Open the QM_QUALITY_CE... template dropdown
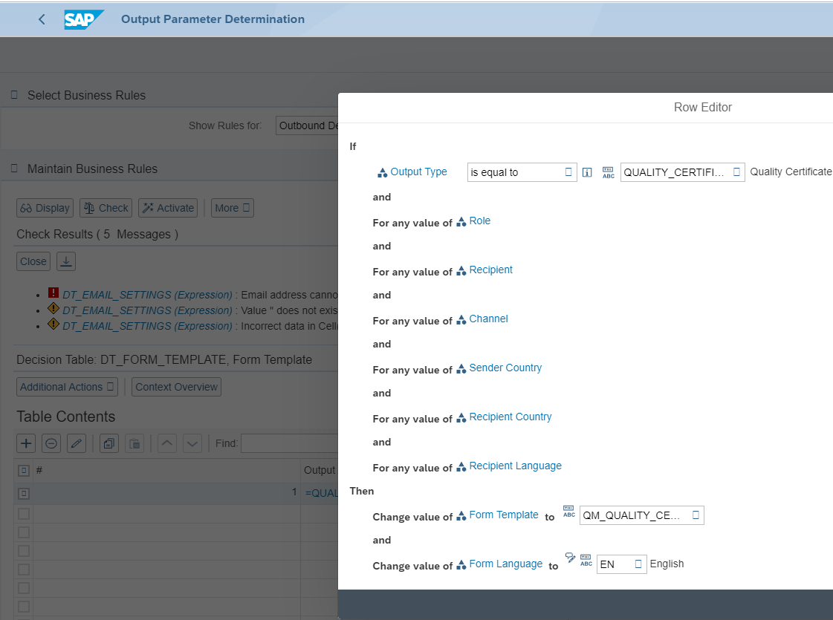Screen dimensions: 833x620 click(x=642, y=515)
